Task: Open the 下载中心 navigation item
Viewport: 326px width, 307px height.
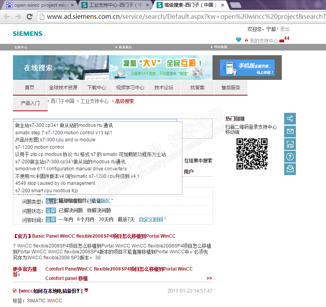Action: point(97,88)
